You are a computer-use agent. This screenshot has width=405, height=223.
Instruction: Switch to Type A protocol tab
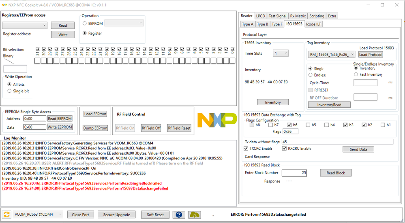click(x=248, y=24)
